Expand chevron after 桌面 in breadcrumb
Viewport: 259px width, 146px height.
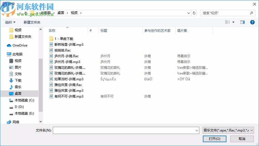pyautogui.click(x=67, y=13)
